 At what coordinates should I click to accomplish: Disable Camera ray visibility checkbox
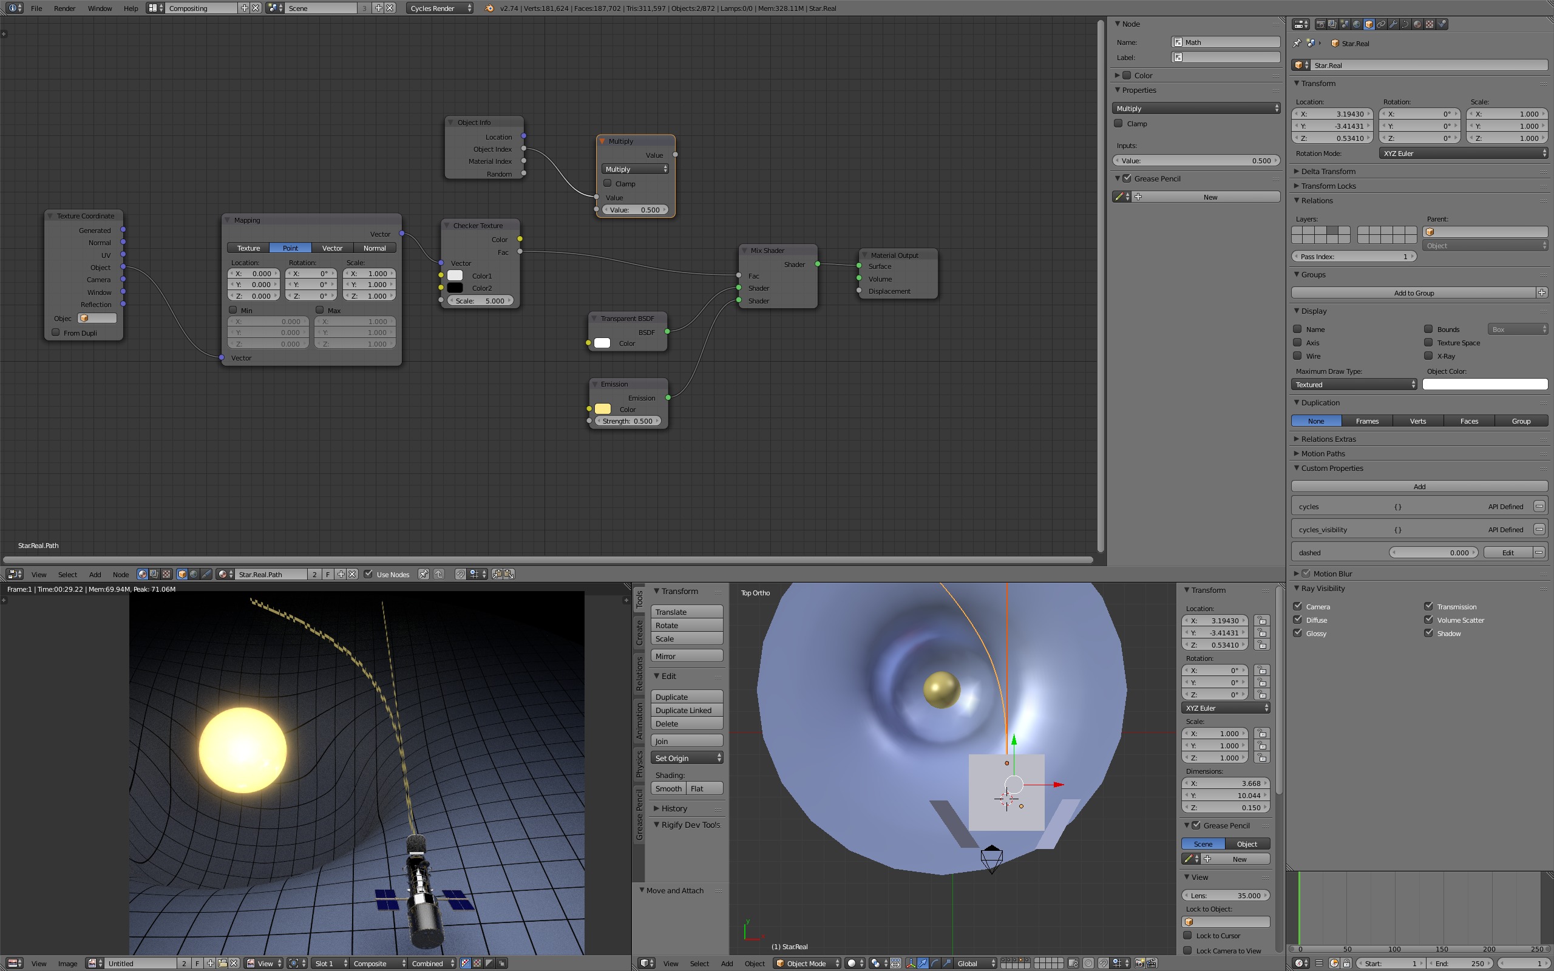click(x=1298, y=606)
